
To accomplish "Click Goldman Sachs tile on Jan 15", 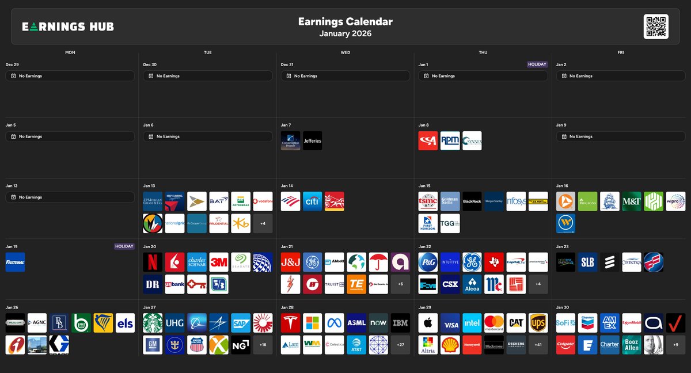I will point(450,201).
